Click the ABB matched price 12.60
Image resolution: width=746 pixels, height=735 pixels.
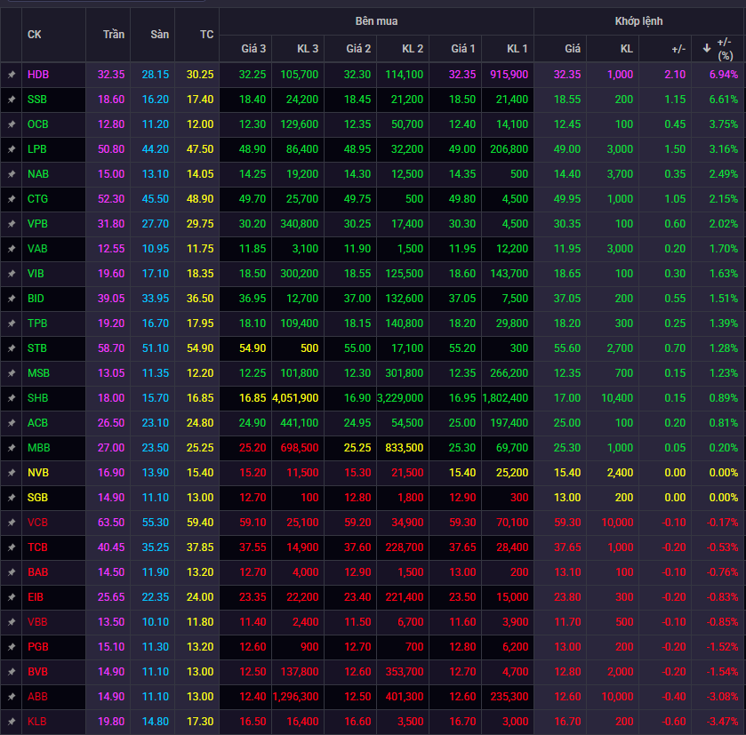pos(567,697)
